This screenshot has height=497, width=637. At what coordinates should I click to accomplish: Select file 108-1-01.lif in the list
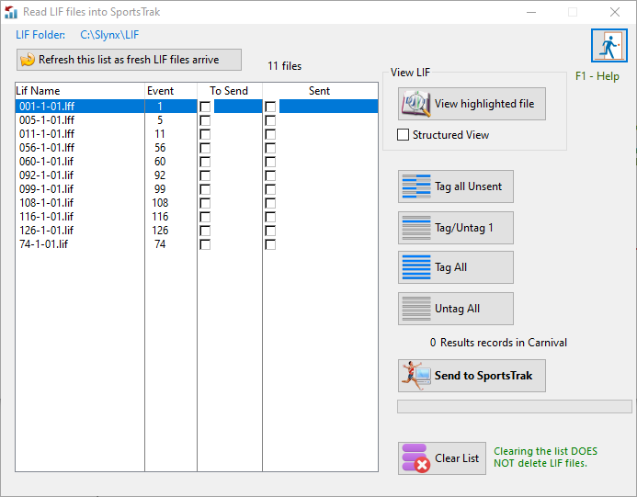(46, 203)
